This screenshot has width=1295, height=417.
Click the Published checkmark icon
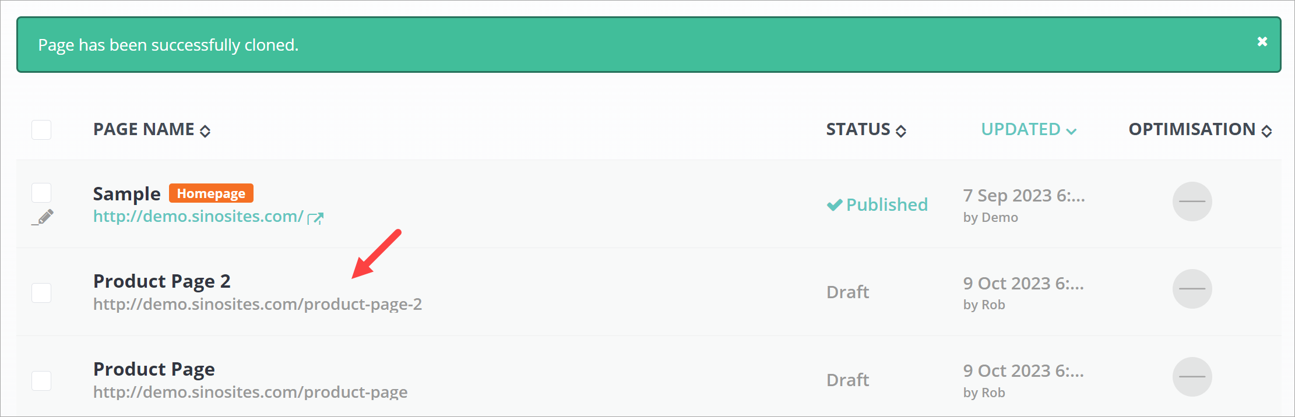point(835,205)
